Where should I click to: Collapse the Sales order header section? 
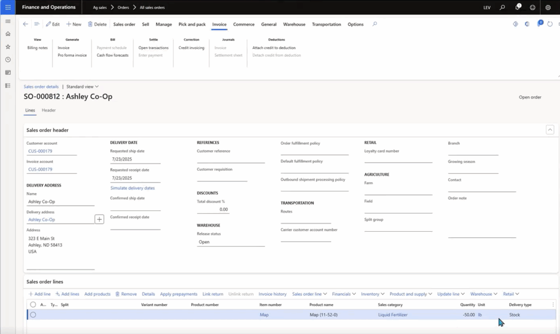(550, 130)
